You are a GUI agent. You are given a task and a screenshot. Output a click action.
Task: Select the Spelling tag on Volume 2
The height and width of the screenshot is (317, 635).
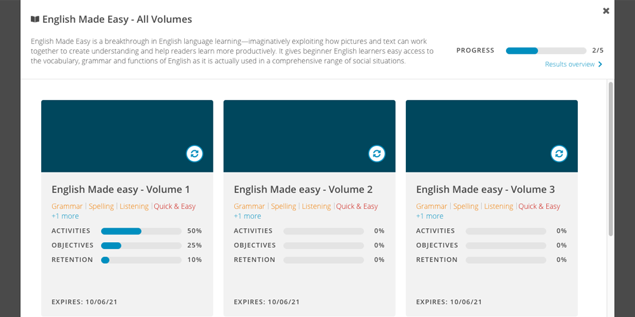point(284,206)
